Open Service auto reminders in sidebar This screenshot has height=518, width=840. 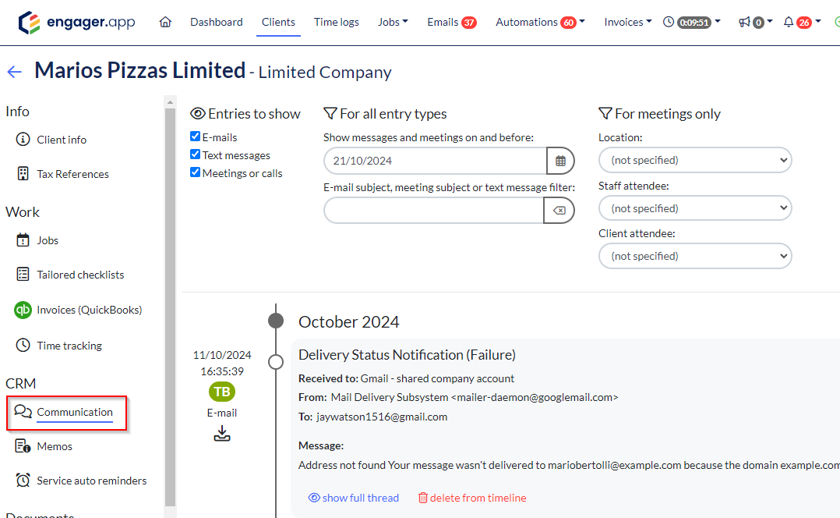[92, 481]
